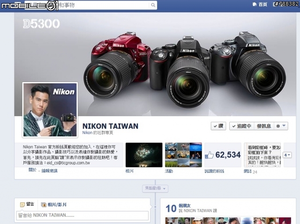
Task: Click 個朋友 friends link
Action: [184, 206]
